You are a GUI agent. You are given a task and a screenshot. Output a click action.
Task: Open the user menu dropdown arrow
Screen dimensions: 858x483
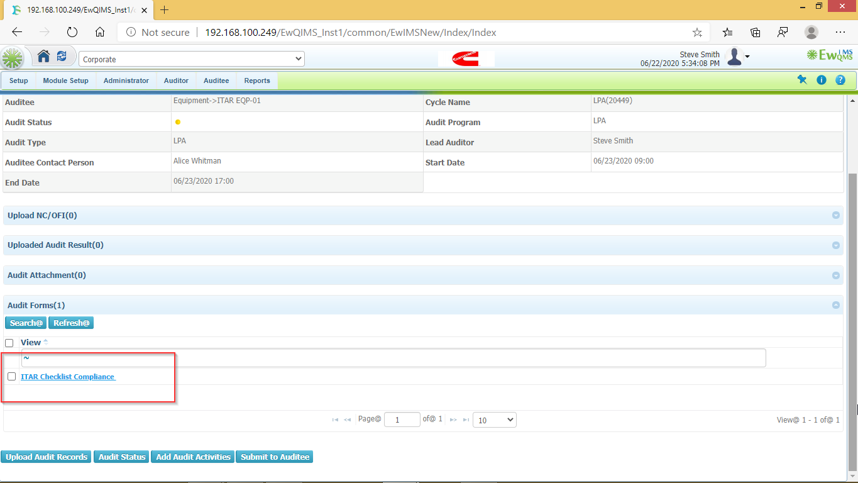pos(747,57)
